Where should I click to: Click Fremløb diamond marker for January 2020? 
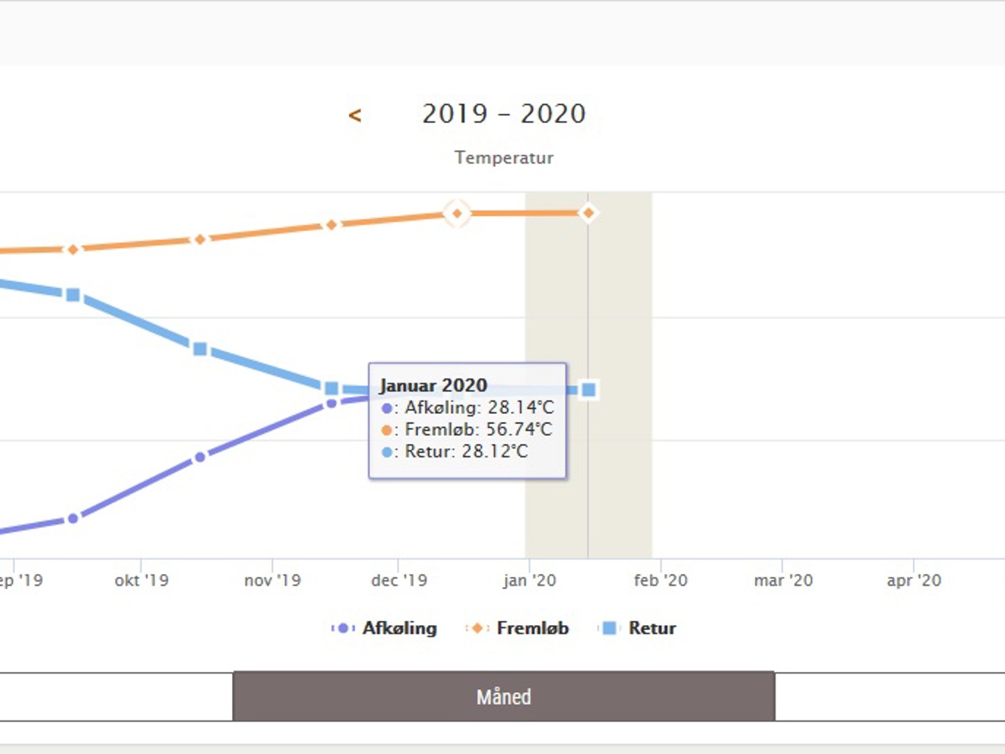(589, 213)
